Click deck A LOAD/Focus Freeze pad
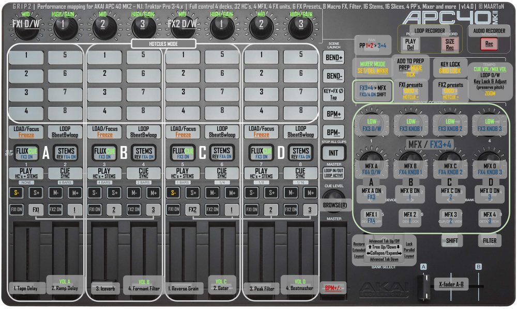This screenshot has width=517, height=309. 26,132
